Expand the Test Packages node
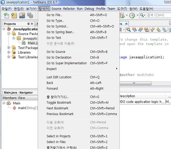171x149 pixels. [9, 48]
